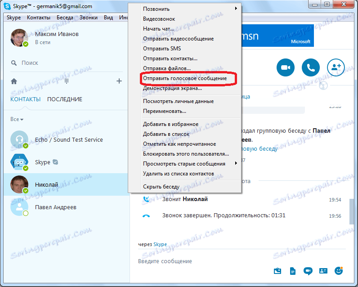Click the send contact card icon
The width and height of the screenshot is (358, 287).
pyautogui.click(x=323, y=271)
